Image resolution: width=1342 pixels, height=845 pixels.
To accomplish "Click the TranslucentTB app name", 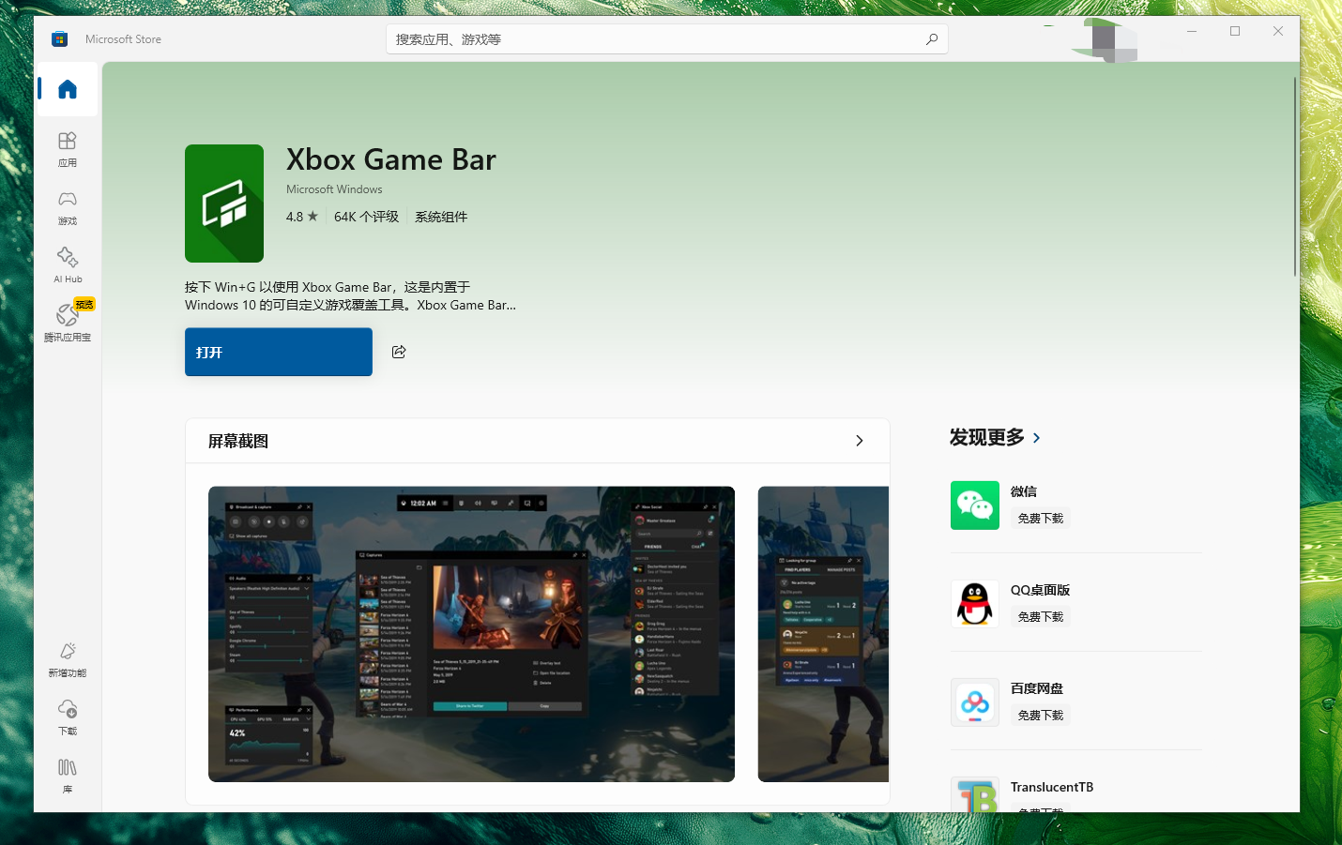I will click(1052, 787).
